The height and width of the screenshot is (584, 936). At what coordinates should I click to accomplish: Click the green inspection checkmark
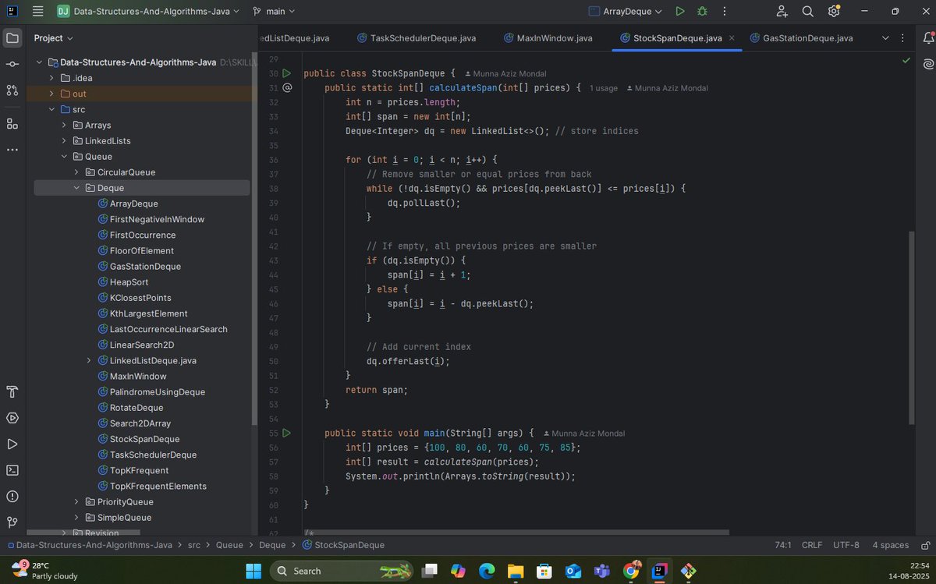point(906,60)
